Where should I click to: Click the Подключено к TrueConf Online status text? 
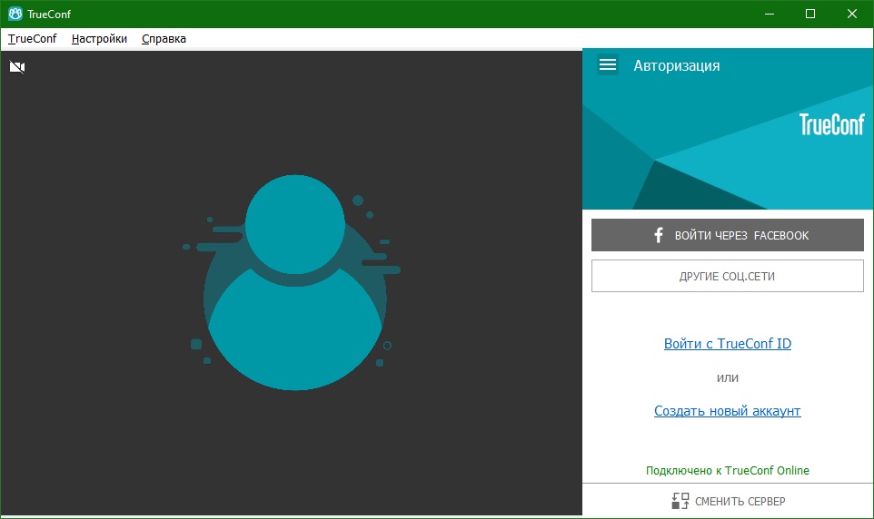click(728, 471)
